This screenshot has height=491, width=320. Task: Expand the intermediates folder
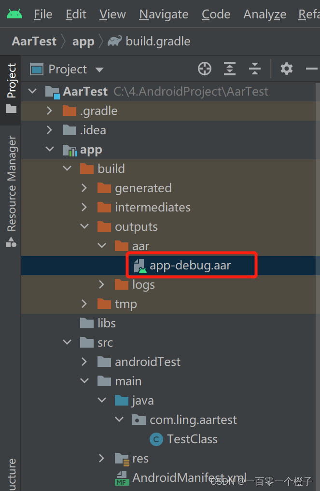click(x=84, y=208)
